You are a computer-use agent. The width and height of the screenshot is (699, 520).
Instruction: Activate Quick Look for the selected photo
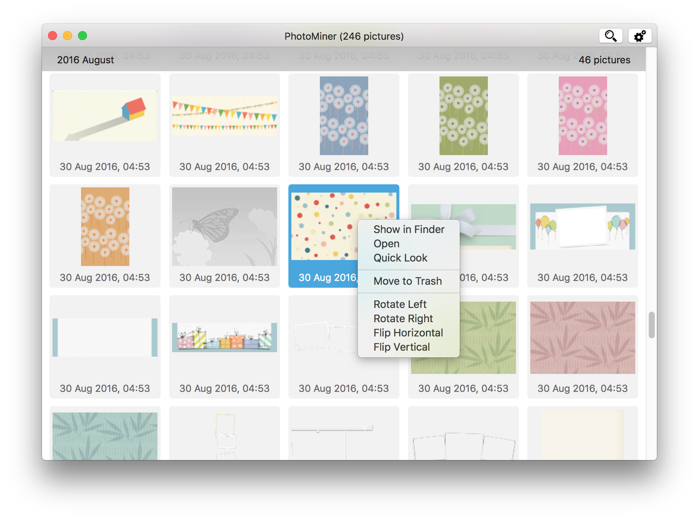point(400,258)
